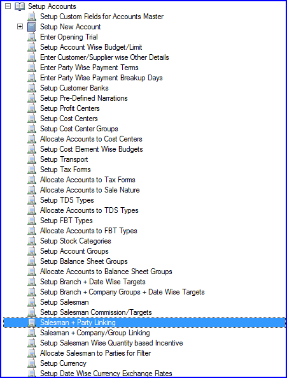287x378 pixels.
Task: Select Setup Tax Forms entry
Action: pos(65,170)
